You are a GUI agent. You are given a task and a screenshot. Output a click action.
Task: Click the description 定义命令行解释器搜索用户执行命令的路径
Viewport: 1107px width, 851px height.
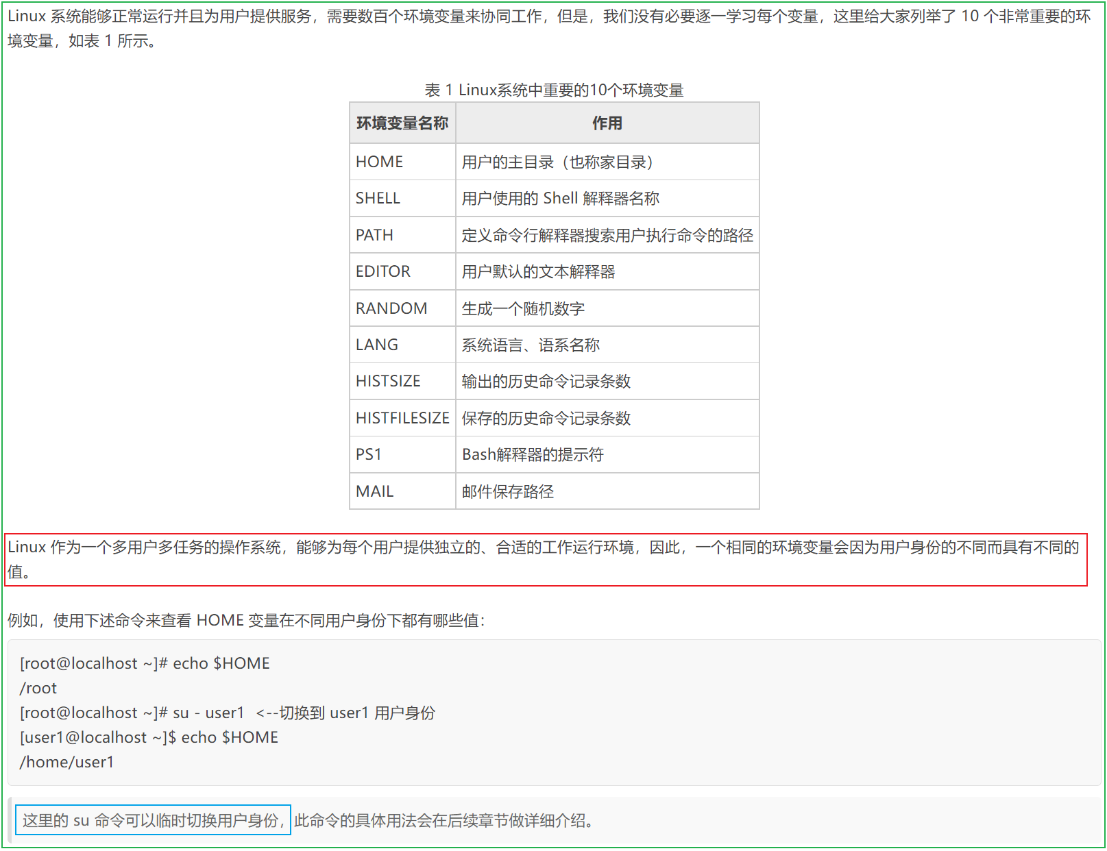tap(607, 235)
